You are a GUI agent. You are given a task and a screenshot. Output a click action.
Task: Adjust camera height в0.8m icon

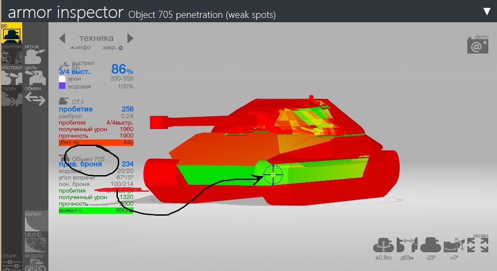coord(383,246)
